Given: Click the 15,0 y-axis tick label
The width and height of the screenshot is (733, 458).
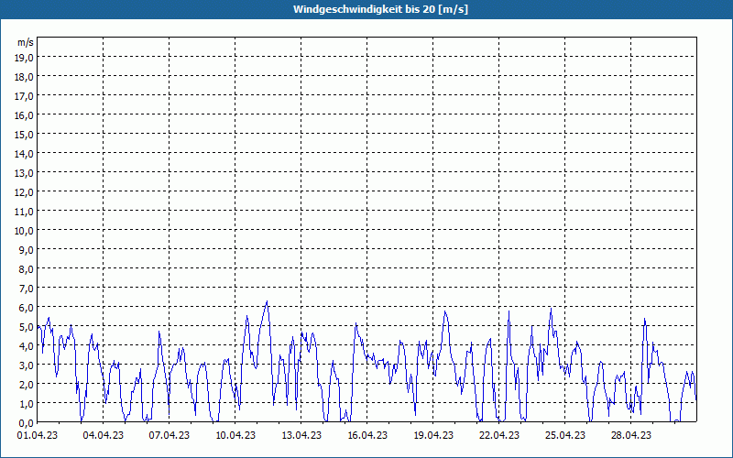Looking at the screenshot, I should coord(26,135).
